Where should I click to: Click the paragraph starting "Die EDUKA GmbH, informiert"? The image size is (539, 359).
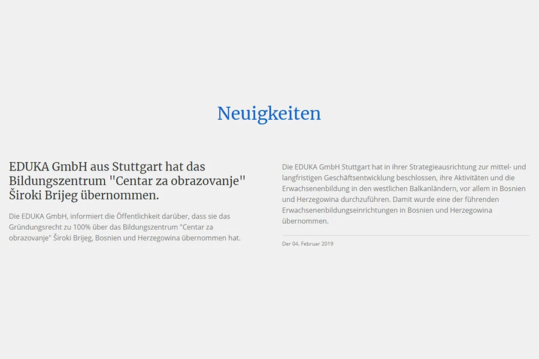coord(125,227)
